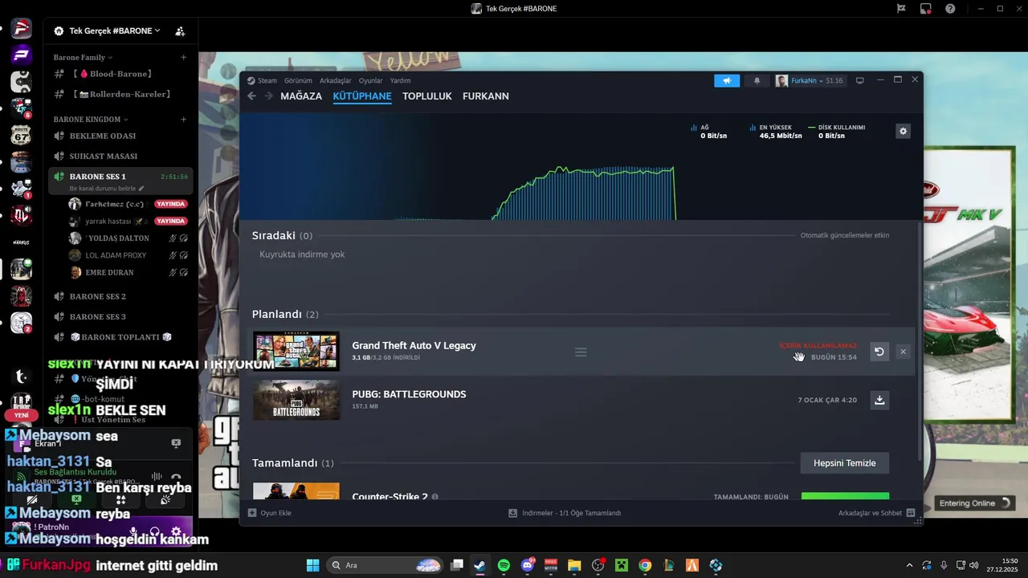The image size is (1028, 578).
Task: Open the Steam notifications bell
Action: point(757,80)
